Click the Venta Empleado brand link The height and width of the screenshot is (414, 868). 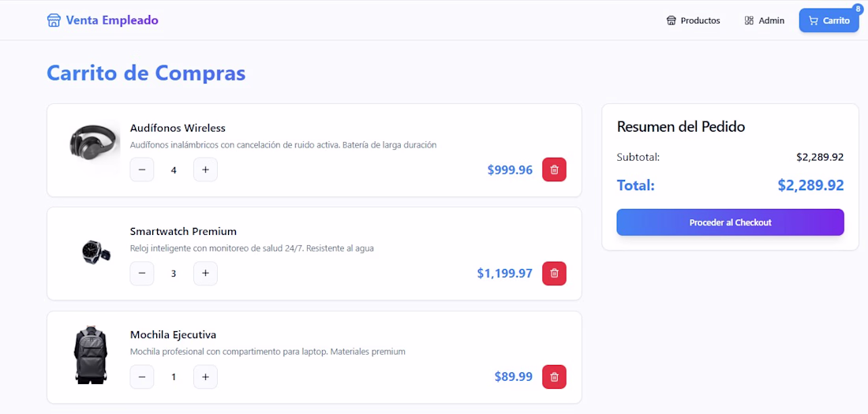click(x=112, y=21)
